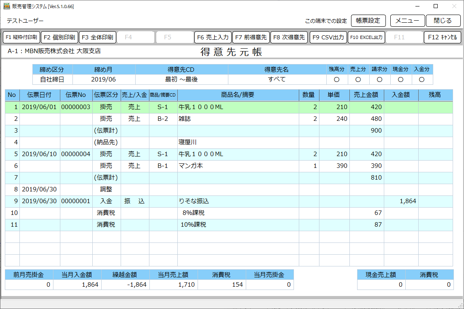Click the 調整 cell in row 8
This screenshot has width=464, height=309.
click(x=106, y=189)
